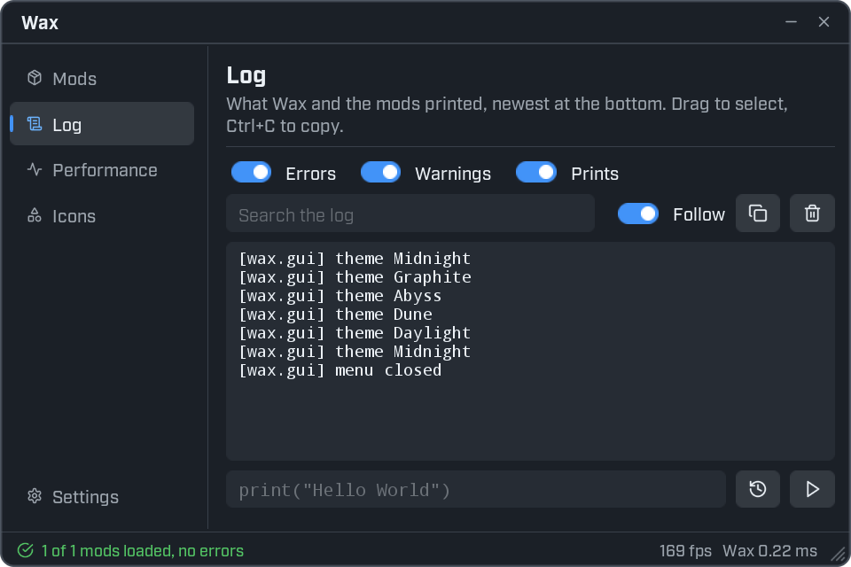Switch off Follow log mode

(x=638, y=214)
